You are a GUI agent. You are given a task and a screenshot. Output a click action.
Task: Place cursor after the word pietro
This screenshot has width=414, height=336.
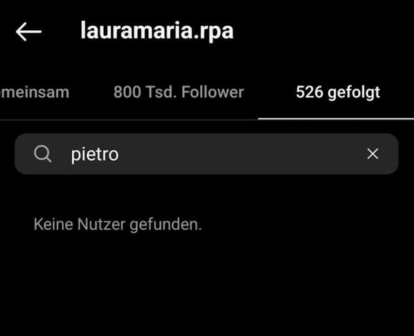pos(120,154)
